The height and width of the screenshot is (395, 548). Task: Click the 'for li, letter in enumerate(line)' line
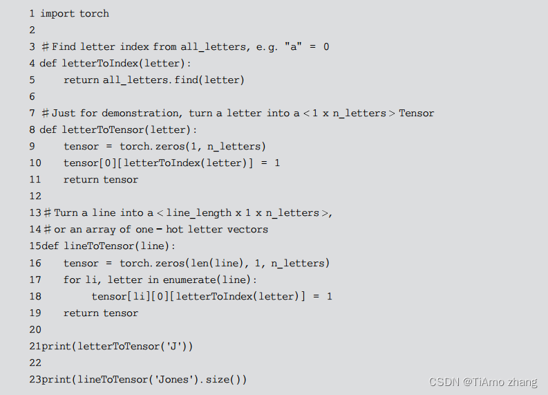pyautogui.click(x=160, y=280)
